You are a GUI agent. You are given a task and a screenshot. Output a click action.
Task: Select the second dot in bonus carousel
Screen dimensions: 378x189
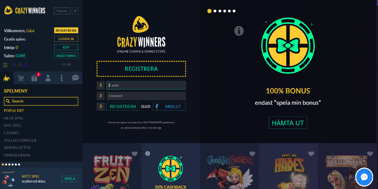click(x=215, y=11)
